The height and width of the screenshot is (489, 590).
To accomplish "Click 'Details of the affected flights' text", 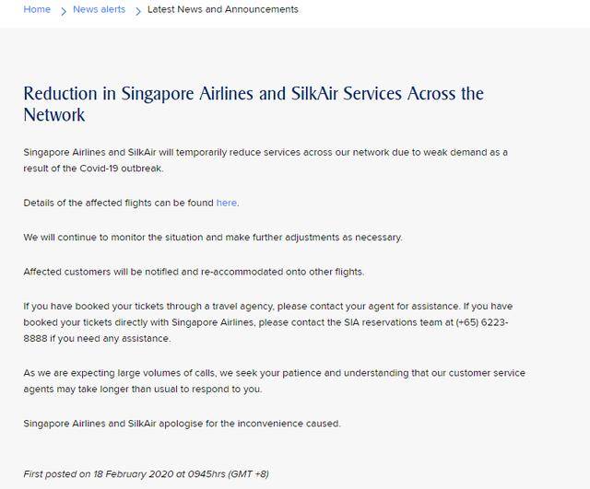I will coord(118,203).
